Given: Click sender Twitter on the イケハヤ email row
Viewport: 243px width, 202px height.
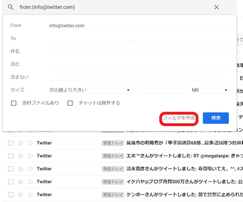Looking at the screenshot, I should [x=44, y=181].
